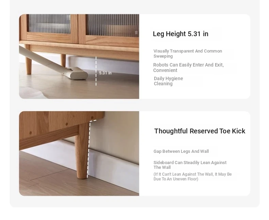Click the tapered wooden leg in the lower photo
269x220 pixels.
click(82, 151)
